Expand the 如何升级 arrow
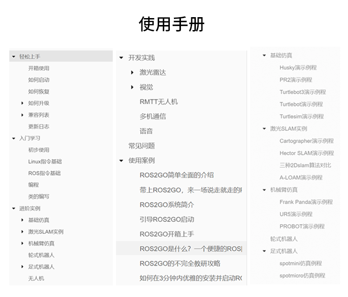 (22, 103)
